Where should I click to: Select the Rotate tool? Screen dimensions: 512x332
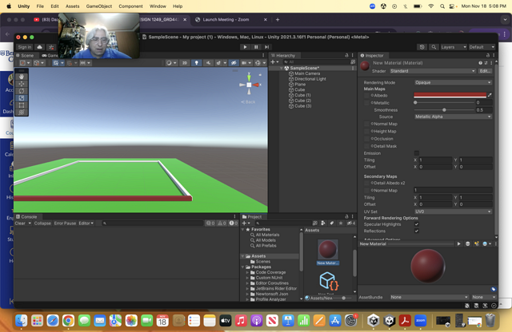coord(22,91)
